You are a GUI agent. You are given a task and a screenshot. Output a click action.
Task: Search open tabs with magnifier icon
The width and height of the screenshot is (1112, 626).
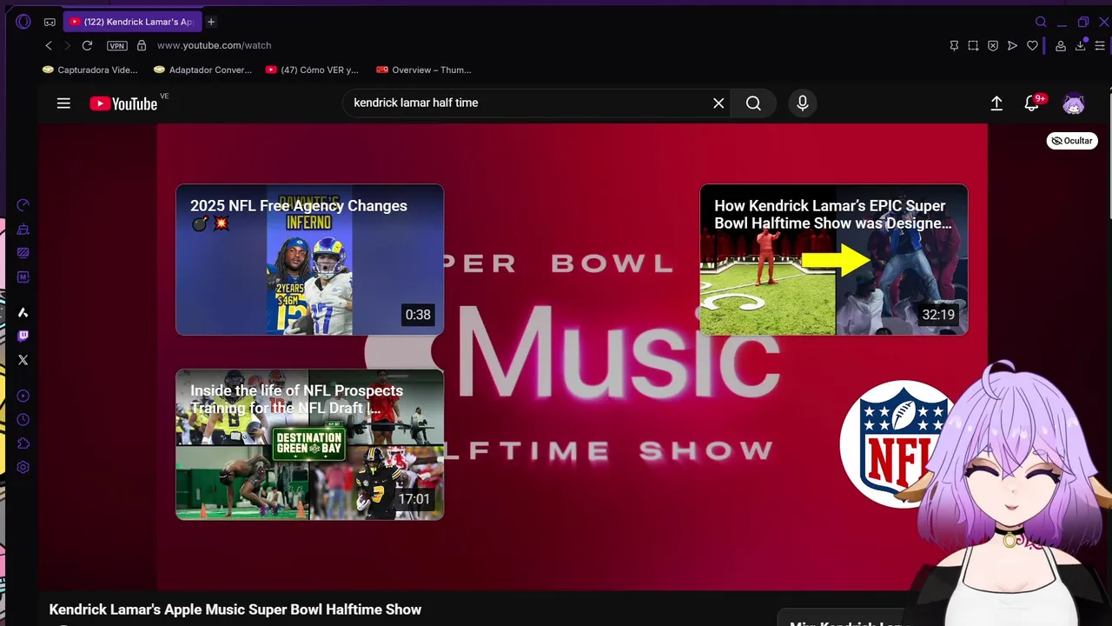point(1041,22)
